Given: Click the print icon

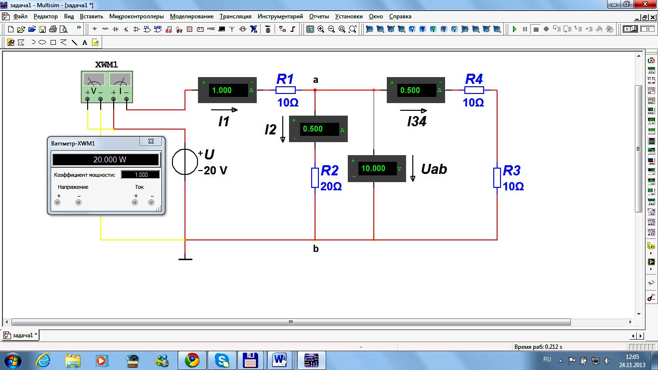Looking at the screenshot, I should click(x=53, y=29).
